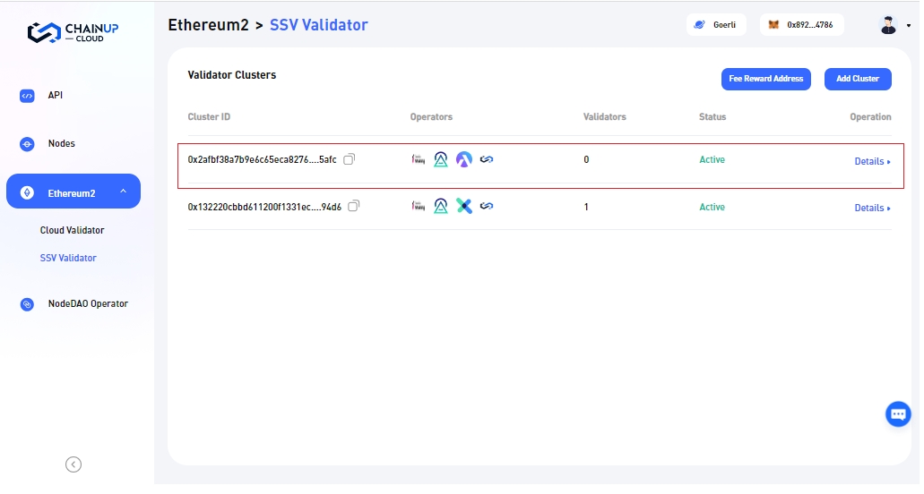Screen dimensions: 924x494
Task: Open the Goerli network selector
Action: [x=715, y=25]
